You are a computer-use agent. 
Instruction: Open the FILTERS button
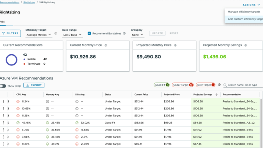pos(10,33)
